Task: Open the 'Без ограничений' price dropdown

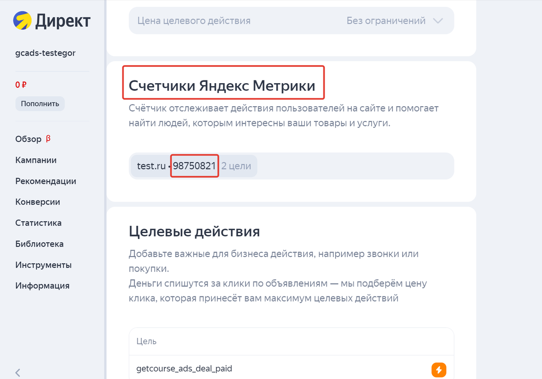Action: (395, 21)
